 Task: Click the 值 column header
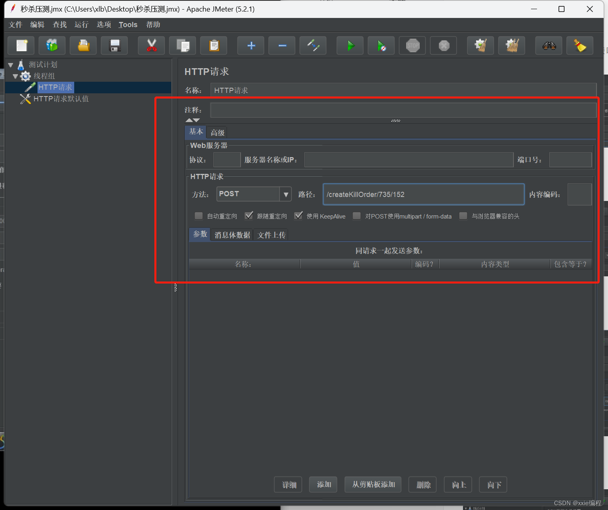point(356,264)
